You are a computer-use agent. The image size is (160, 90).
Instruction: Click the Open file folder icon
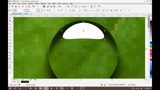pos(13,6)
